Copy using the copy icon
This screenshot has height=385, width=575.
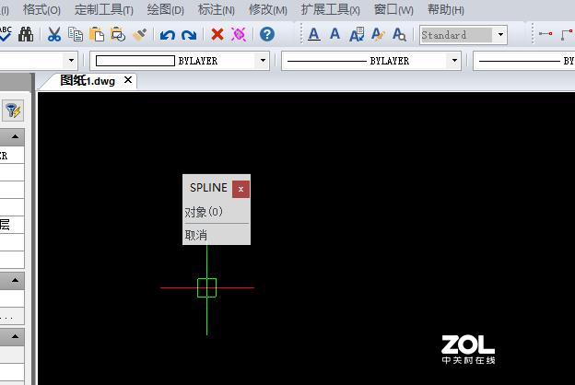[76, 34]
